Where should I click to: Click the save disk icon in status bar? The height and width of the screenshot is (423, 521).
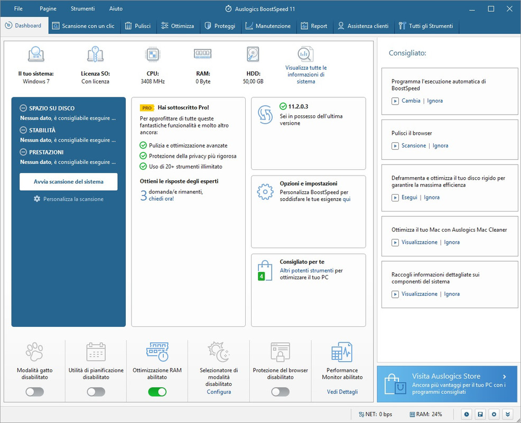point(480,415)
